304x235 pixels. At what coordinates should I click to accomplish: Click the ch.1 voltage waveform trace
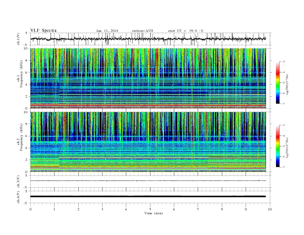148,39
